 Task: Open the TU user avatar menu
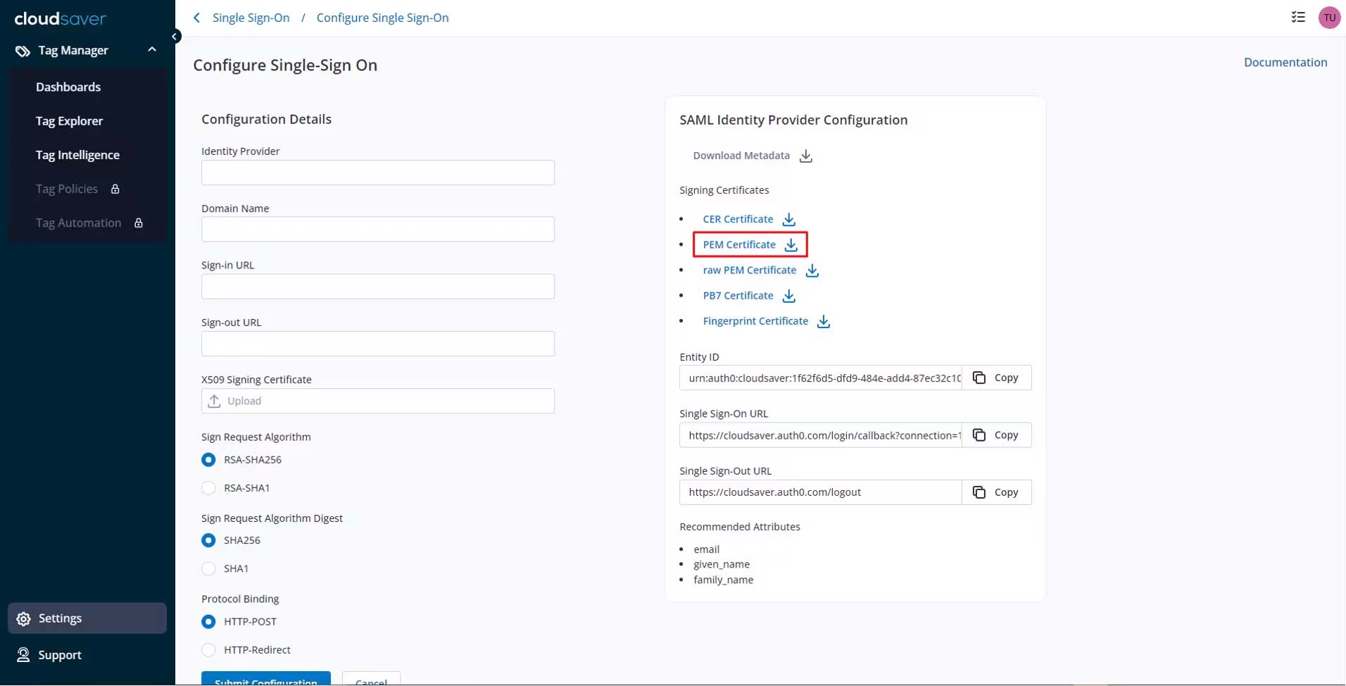pyautogui.click(x=1328, y=18)
